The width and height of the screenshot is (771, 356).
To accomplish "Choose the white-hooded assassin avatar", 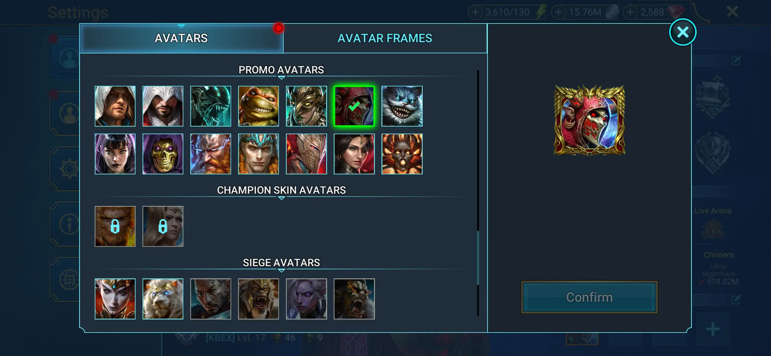I will 163,106.
